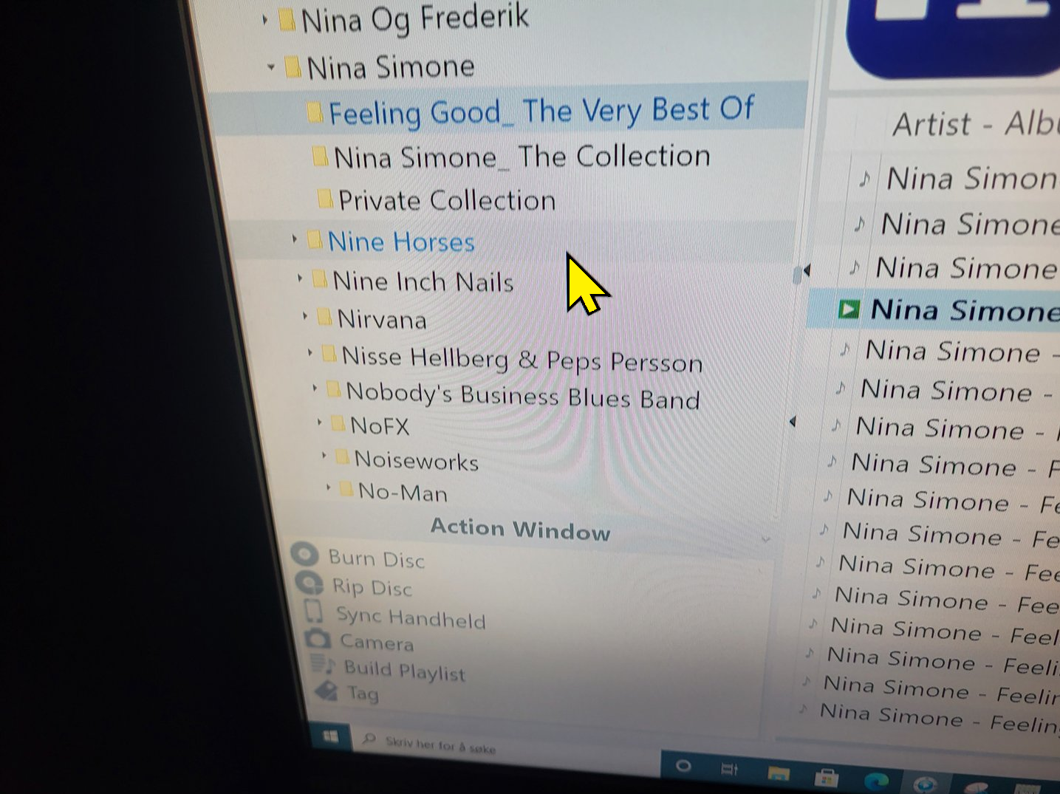Viewport: 1060px width, 794px height.
Task: Click the Cortana circle on the taskbar
Action: (683, 766)
